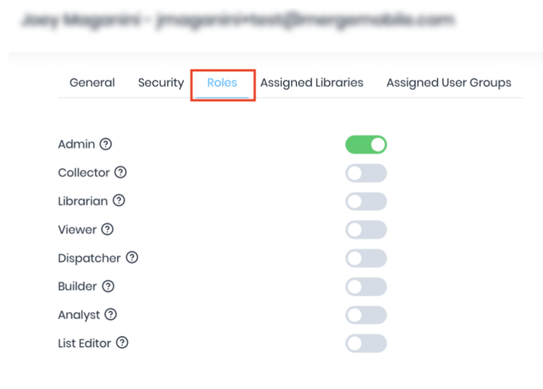Toggle the Builder role on
Image resolution: width=543 pixels, height=389 pixels.
(x=366, y=287)
